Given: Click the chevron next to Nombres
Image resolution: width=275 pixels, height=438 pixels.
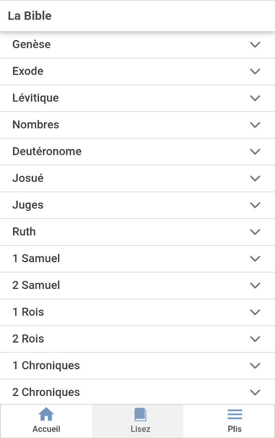Looking at the screenshot, I should [x=255, y=125].
